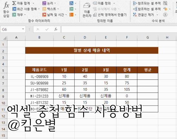Click the cell with value 105

(x=127, y=89)
